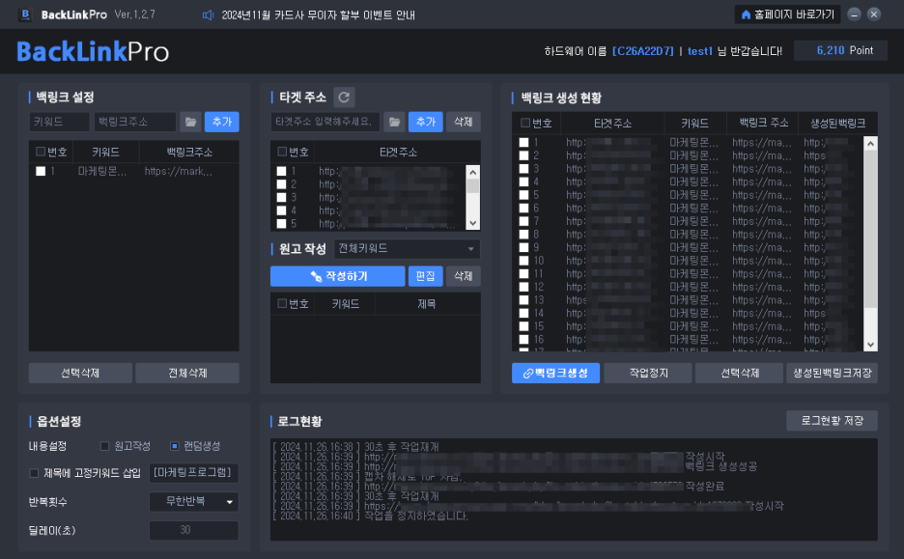
Task: Click 키워드 column header in status table
Action: pyautogui.click(x=694, y=123)
